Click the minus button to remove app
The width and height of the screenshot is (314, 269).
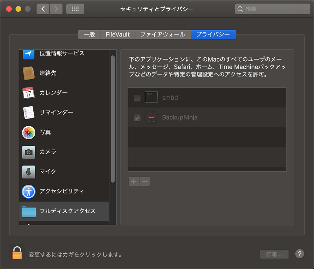coord(145,182)
